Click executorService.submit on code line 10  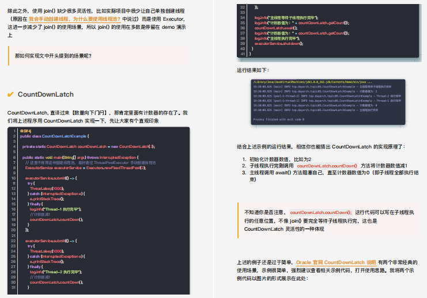[x=51, y=178]
